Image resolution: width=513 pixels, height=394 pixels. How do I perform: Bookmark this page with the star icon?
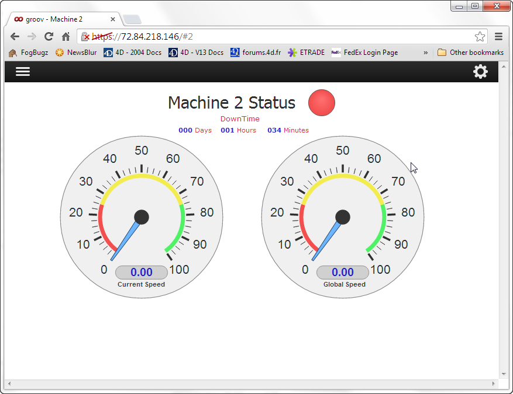[x=480, y=37]
